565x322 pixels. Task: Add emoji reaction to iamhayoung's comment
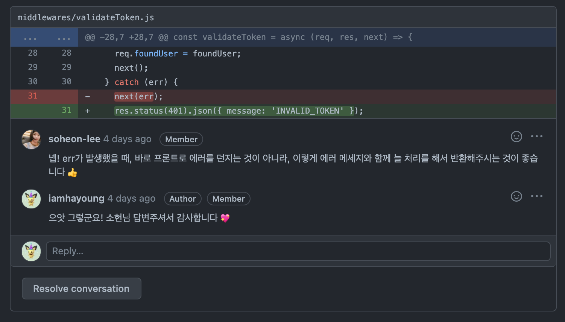pos(516,196)
